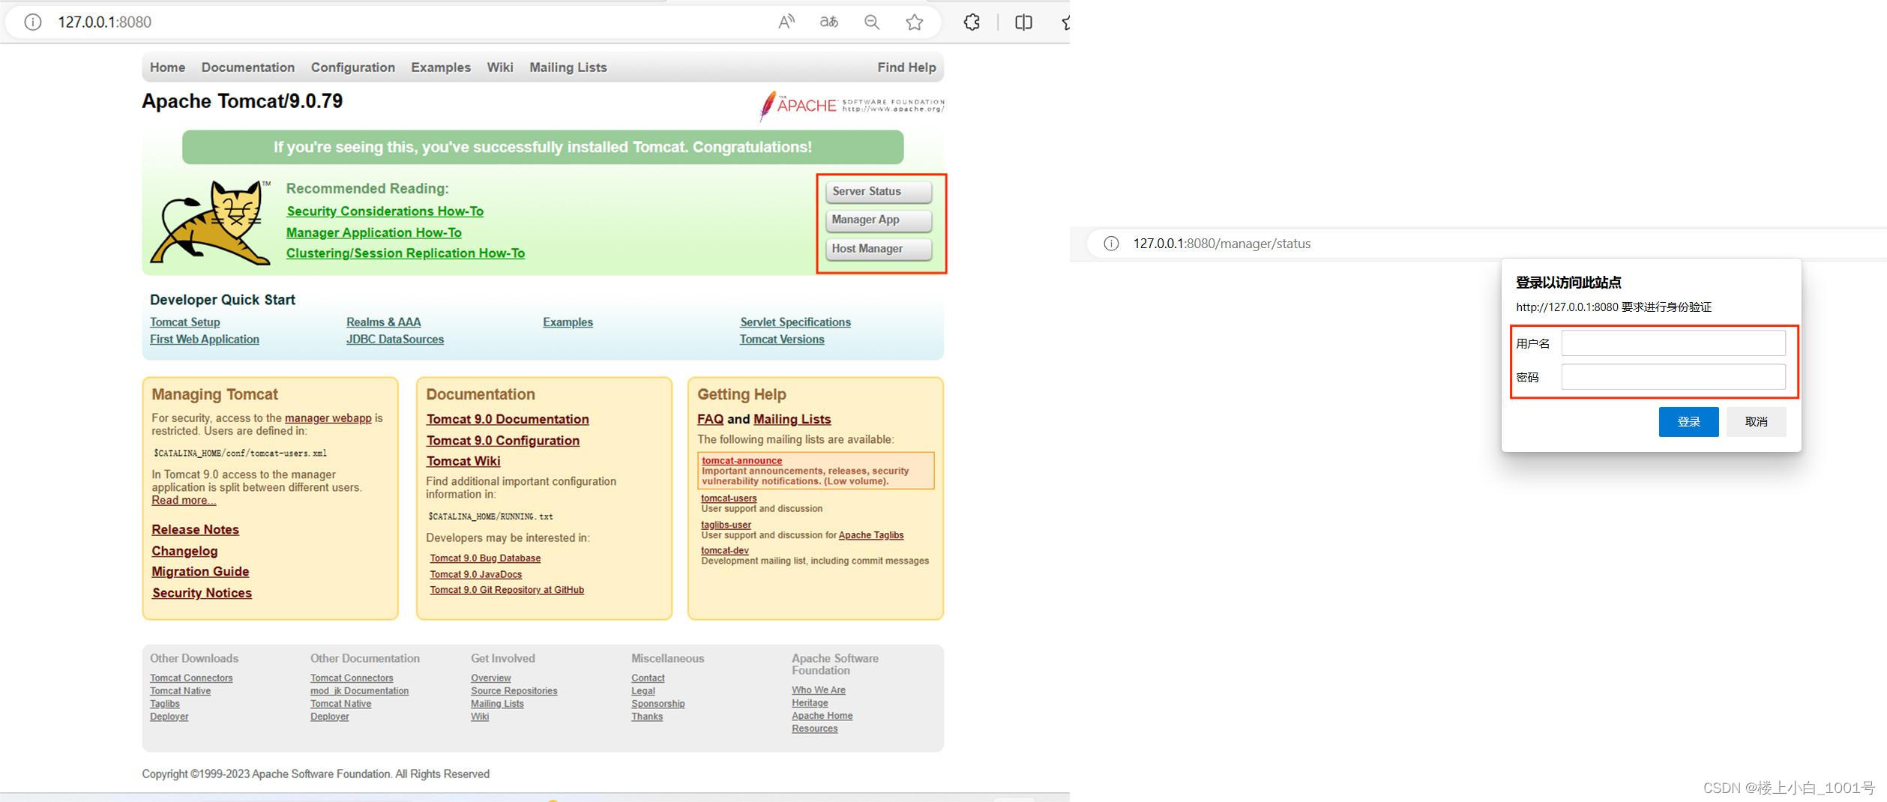Click the Apache Software Foundation logo
This screenshot has height=802, width=1887.
851,106
